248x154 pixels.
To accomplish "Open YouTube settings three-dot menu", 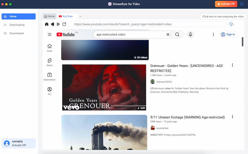I will pos(213,34).
